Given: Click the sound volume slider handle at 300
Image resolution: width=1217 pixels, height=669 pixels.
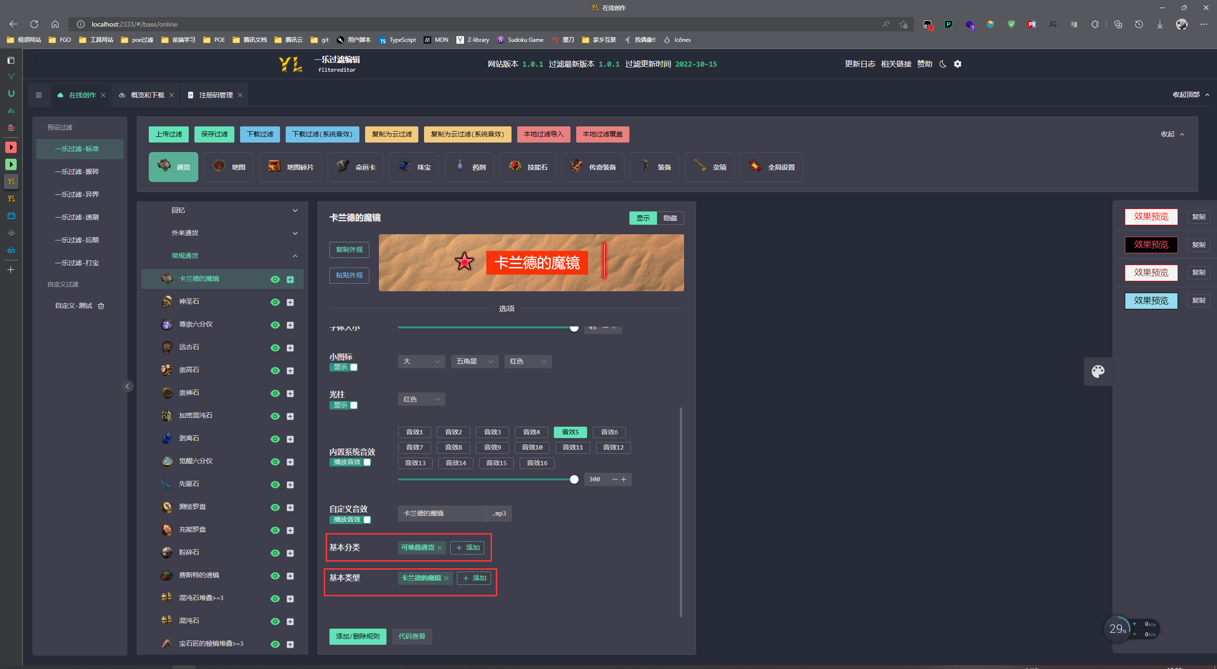Looking at the screenshot, I should (574, 479).
